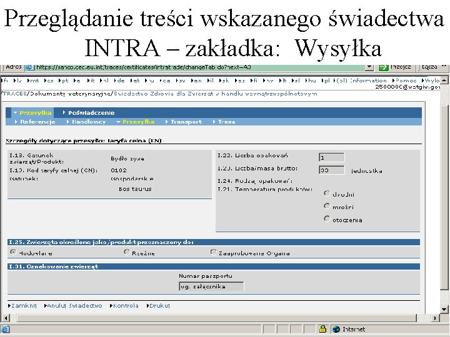450x337 pixels.
Task: Click the vertical scrollbar up arrow
Action: pyautogui.click(x=444, y=81)
